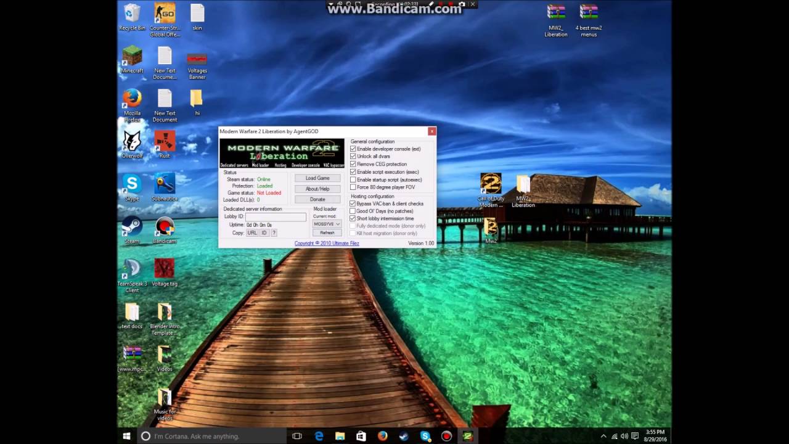Show hidden system tray icons

(603, 436)
